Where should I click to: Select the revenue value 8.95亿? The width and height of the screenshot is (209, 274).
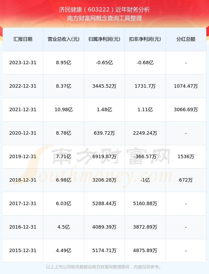tap(64, 63)
